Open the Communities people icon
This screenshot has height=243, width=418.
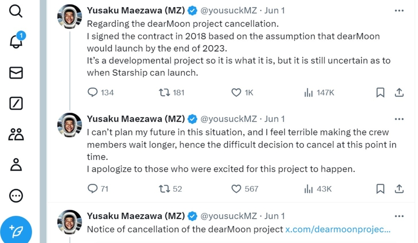(x=16, y=134)
